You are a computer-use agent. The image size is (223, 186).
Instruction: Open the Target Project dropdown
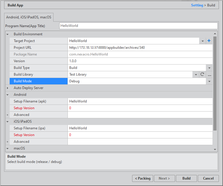203,41
